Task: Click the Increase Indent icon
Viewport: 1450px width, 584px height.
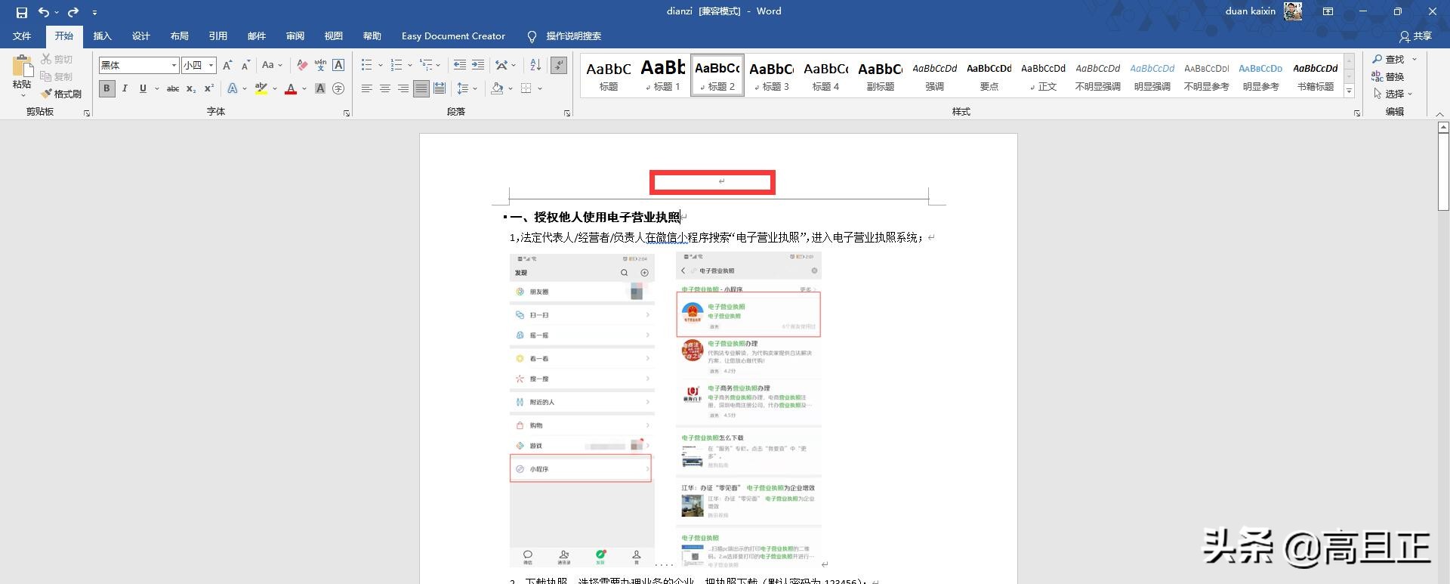Action: click(x=477, y=66)
